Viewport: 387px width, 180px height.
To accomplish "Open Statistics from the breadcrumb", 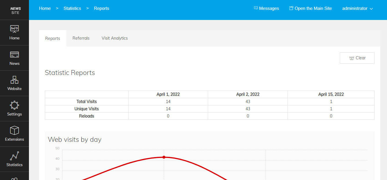I will [x=72, y=8].
